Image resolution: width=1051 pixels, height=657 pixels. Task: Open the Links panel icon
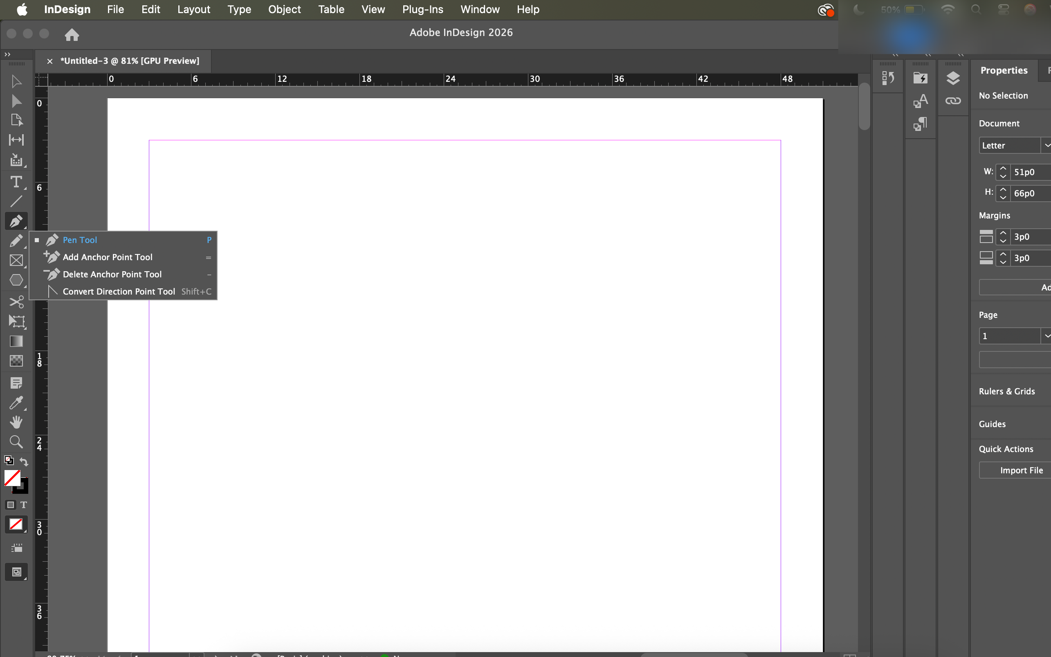point(953,101)
